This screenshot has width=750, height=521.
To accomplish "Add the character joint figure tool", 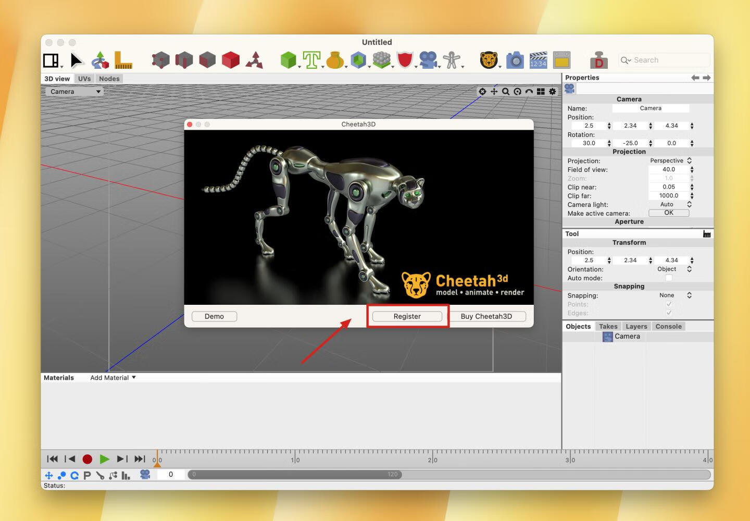I will click(452, 60).
